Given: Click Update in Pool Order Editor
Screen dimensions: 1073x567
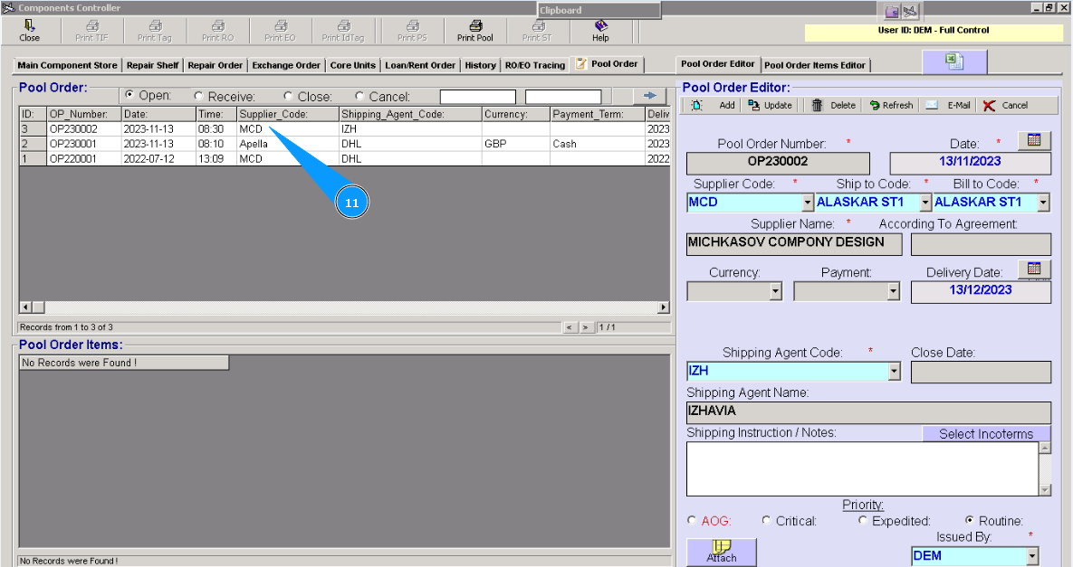Looking at the screenshot, I should tap(770, 105).
